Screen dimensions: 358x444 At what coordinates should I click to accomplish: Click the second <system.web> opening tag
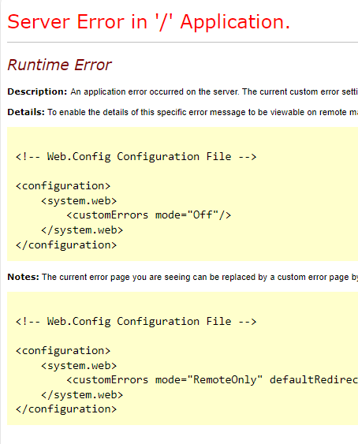79,366
